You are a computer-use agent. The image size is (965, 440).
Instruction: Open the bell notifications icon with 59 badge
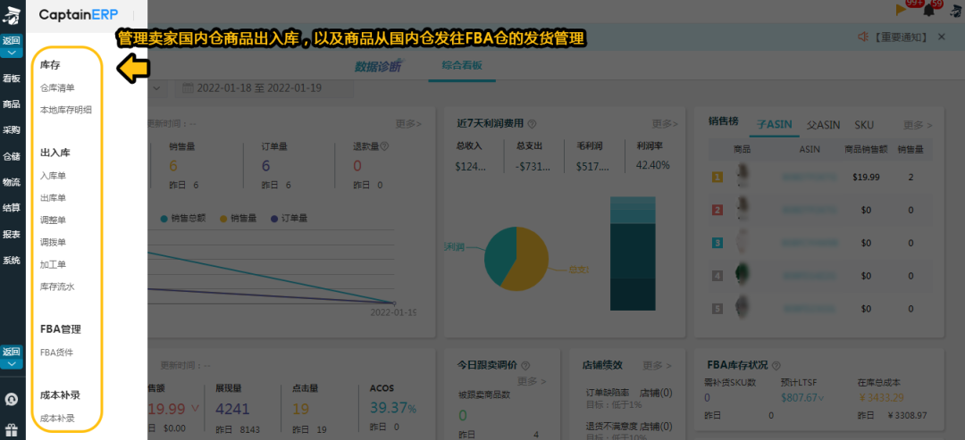click(929, 11)
